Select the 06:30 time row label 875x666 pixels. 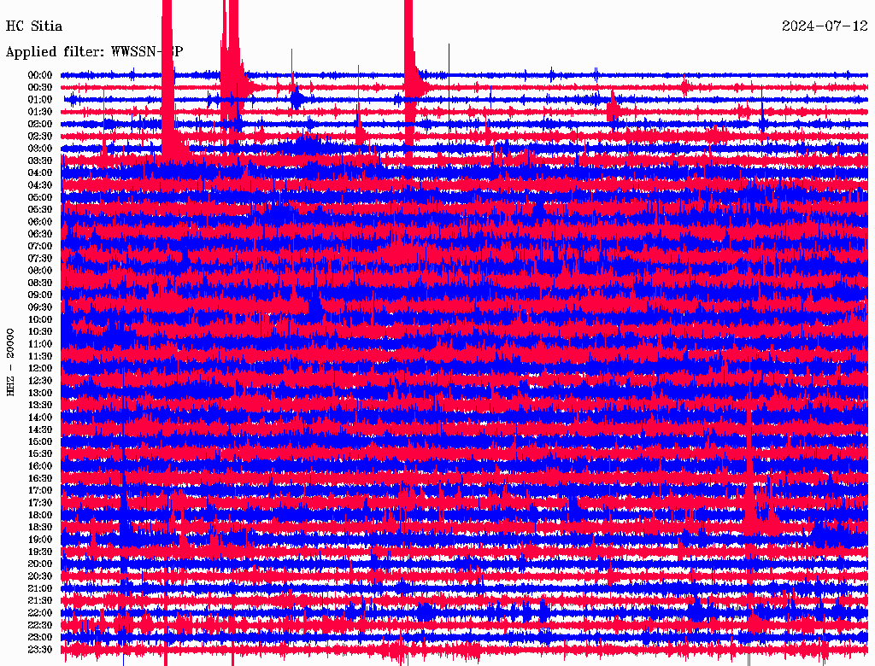[40, 234]
